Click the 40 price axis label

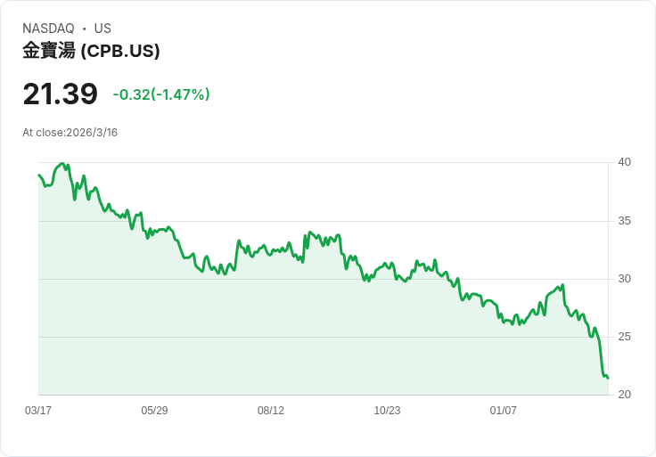[624, 162]
